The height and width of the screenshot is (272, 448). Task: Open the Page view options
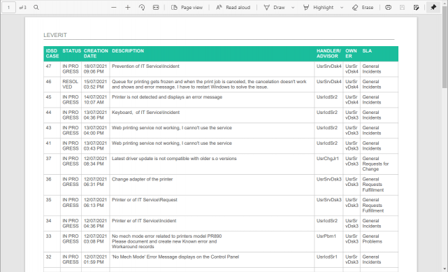(187, 8)
